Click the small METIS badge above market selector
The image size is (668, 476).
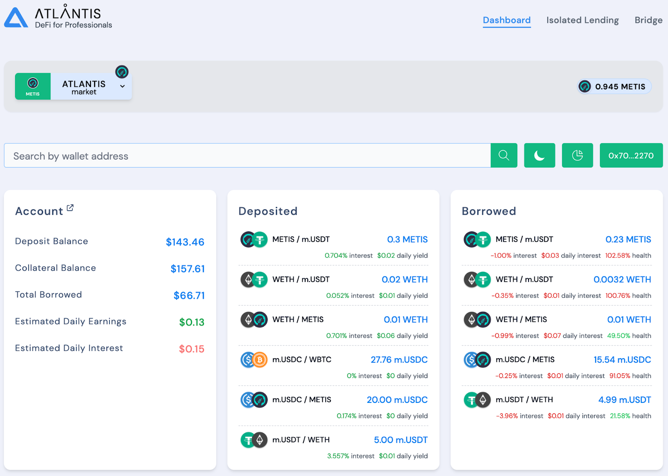[122, 72]
